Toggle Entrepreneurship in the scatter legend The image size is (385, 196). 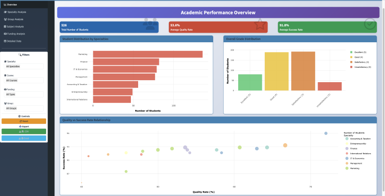tap(356, 144)
